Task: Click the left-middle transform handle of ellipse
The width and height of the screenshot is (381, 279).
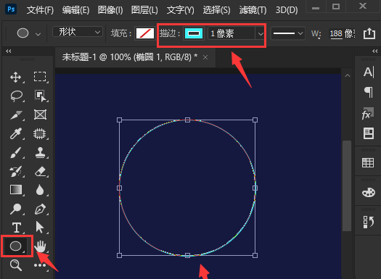Action: tap(119, 188)
